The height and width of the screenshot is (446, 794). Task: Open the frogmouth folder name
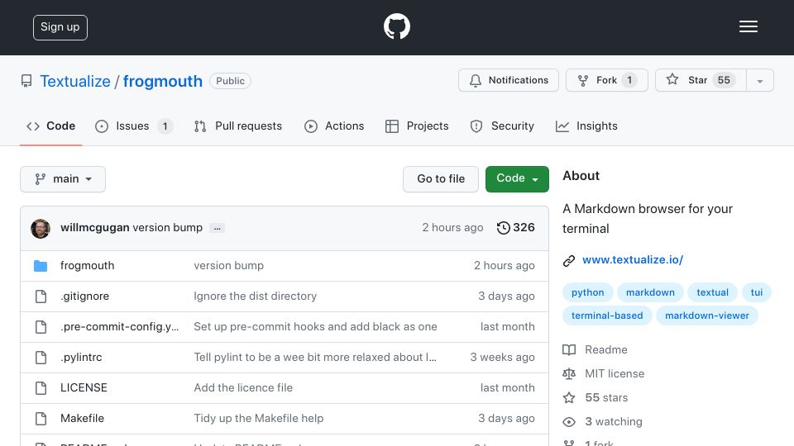[x=87, y=265]
